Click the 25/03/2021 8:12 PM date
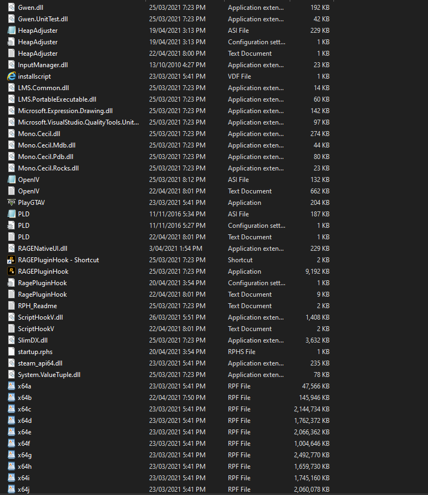 [177, 180]
